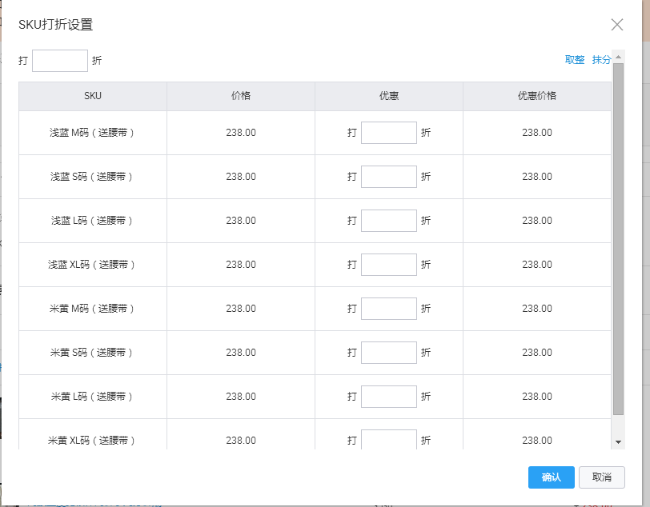Click discount field for 浅蓝 L码
Image resolution: width=650 pixels, height=507 pixels.
coord(388,221)
